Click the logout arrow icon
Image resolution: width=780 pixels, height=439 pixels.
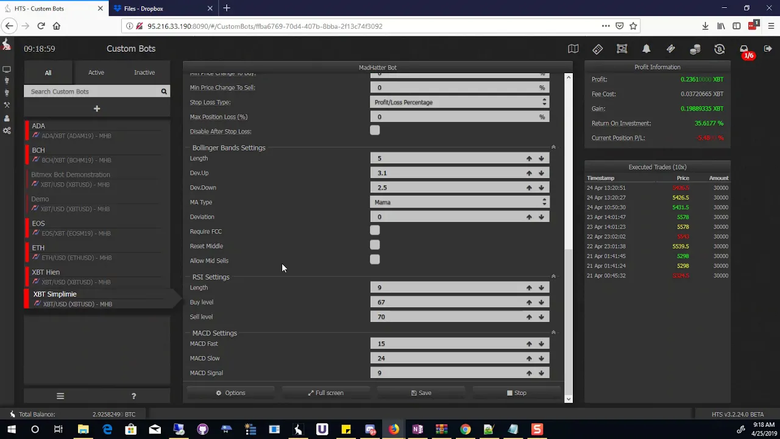click(x=768, y=49)
